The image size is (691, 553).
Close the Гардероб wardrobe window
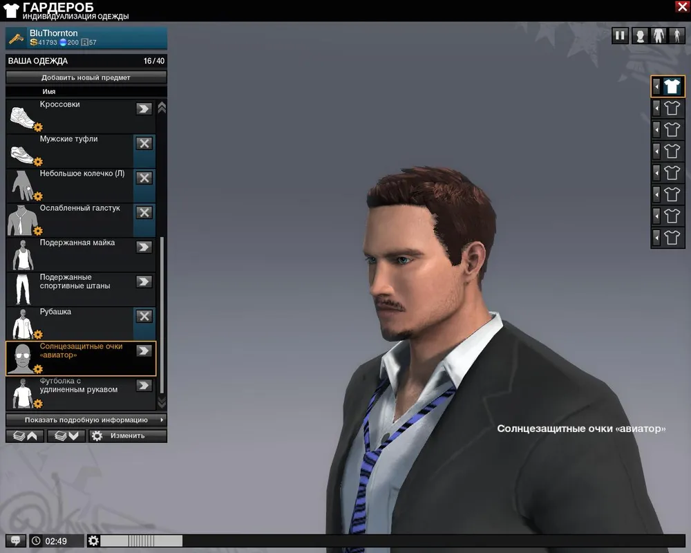[682, 7]
